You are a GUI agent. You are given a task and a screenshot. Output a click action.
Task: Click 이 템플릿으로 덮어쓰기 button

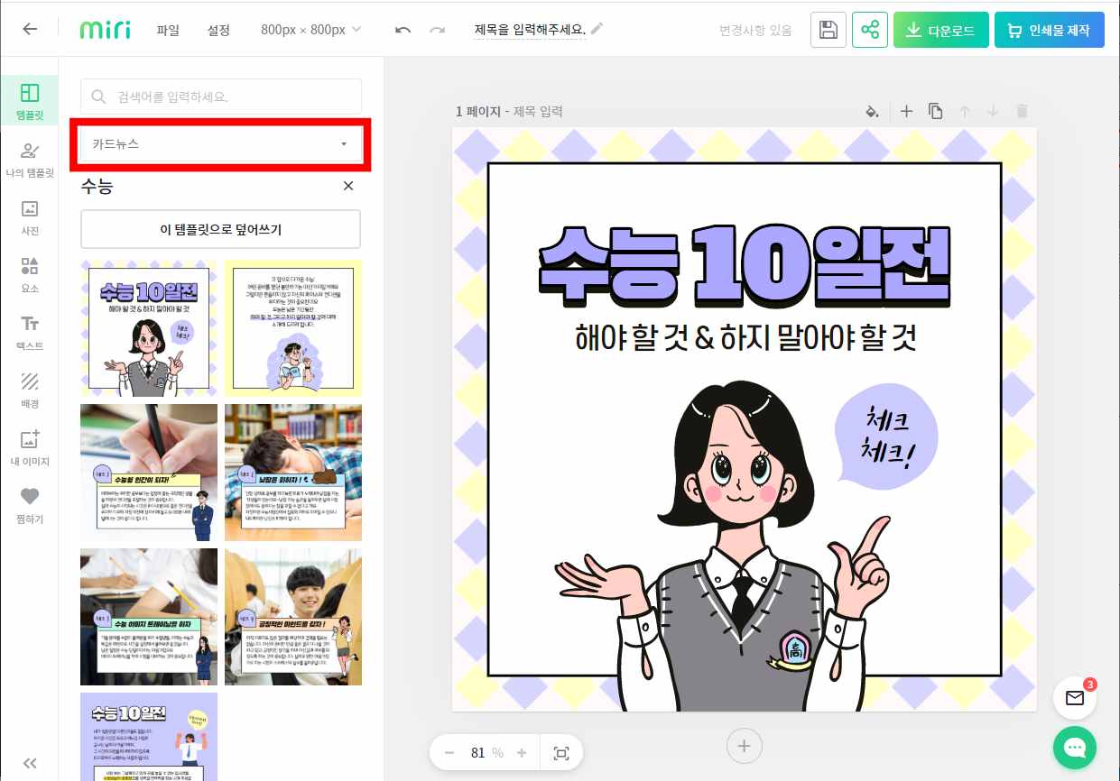[221, 229]
